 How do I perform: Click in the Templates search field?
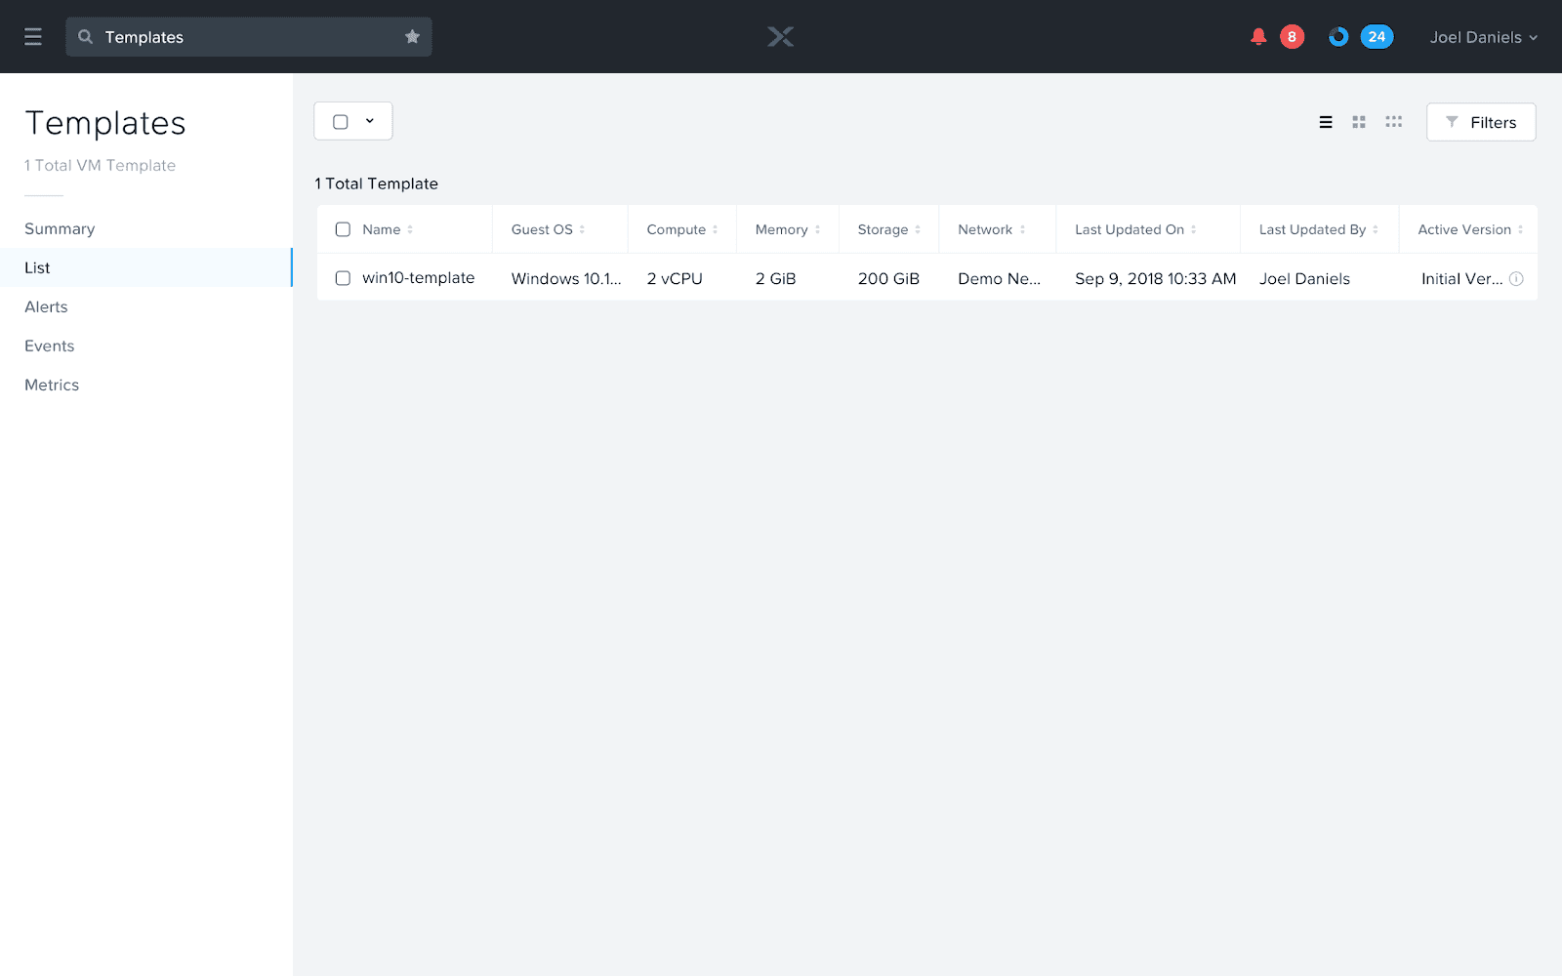tap(249, 37)
